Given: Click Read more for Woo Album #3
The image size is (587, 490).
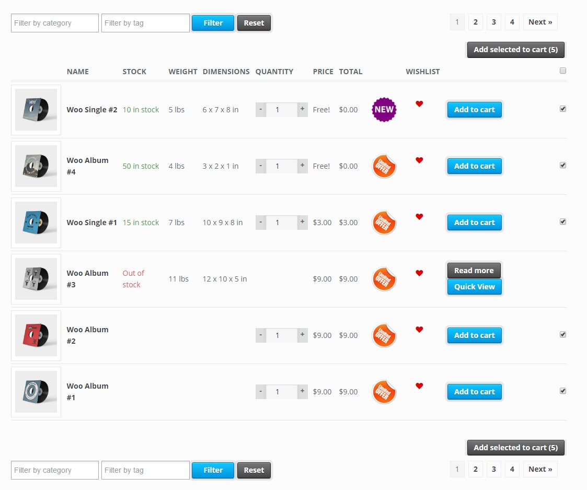Looking at the screenshot, I should click(x=474, y=271).
